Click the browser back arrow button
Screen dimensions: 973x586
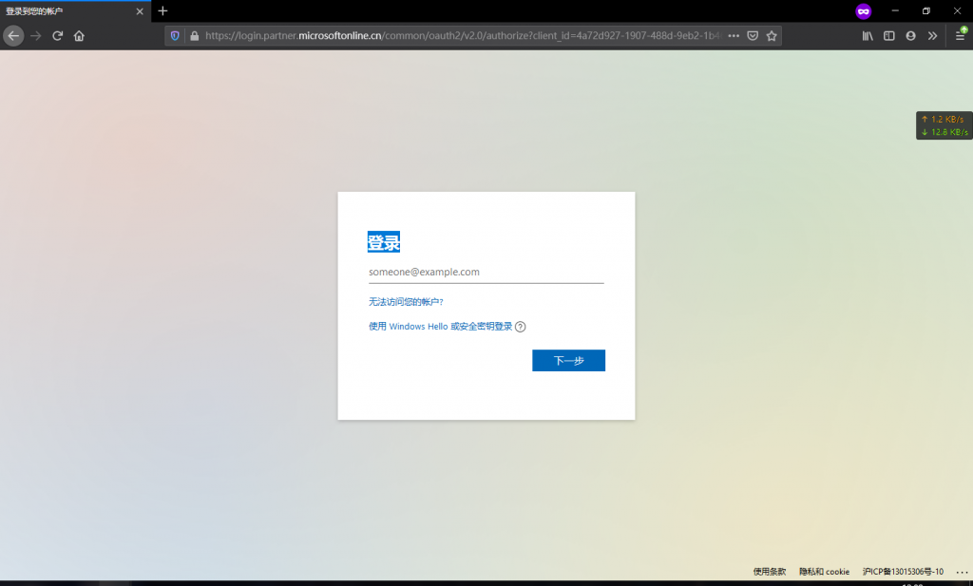(x=13, y=36)
